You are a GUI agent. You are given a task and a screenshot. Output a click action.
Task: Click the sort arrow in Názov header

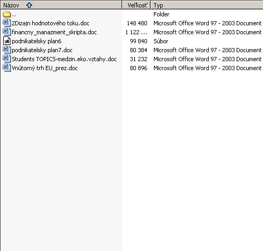tap(29, 5)
